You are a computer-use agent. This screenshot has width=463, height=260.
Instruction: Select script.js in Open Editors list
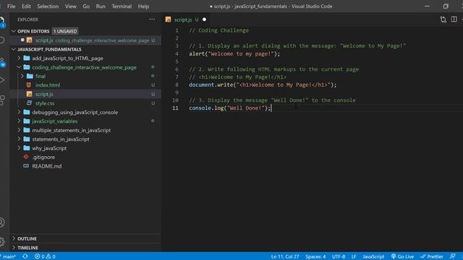click(85, 40)
